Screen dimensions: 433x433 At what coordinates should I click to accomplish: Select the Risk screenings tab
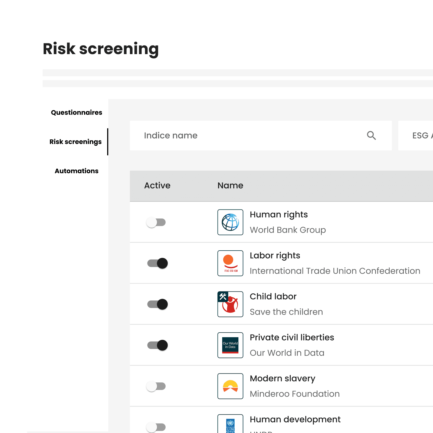[x=76, y=142]
